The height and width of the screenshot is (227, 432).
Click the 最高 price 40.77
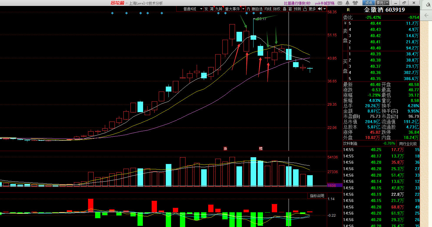click(413, 90)
